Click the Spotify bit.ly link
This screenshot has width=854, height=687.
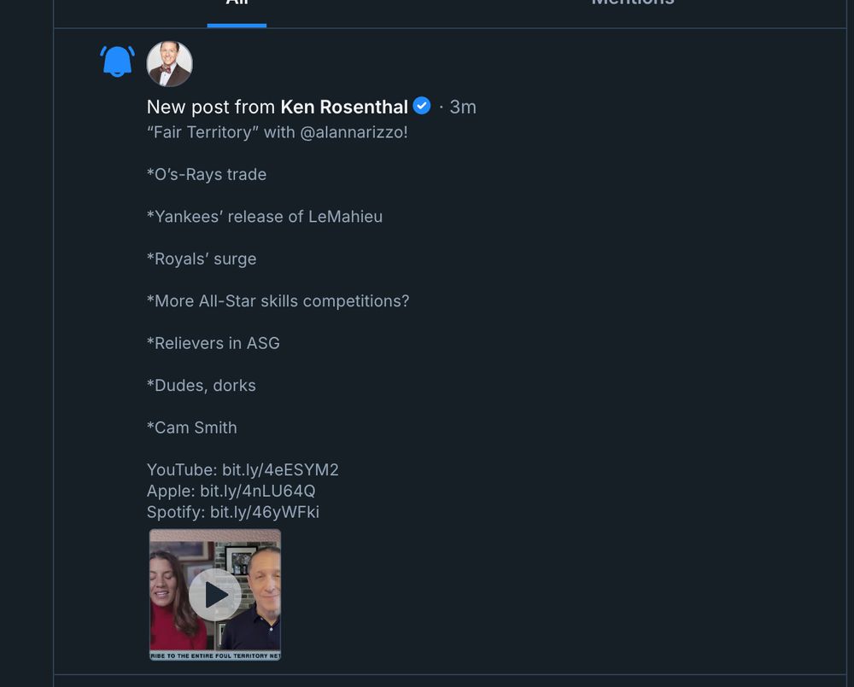click(x=265, y=512)
